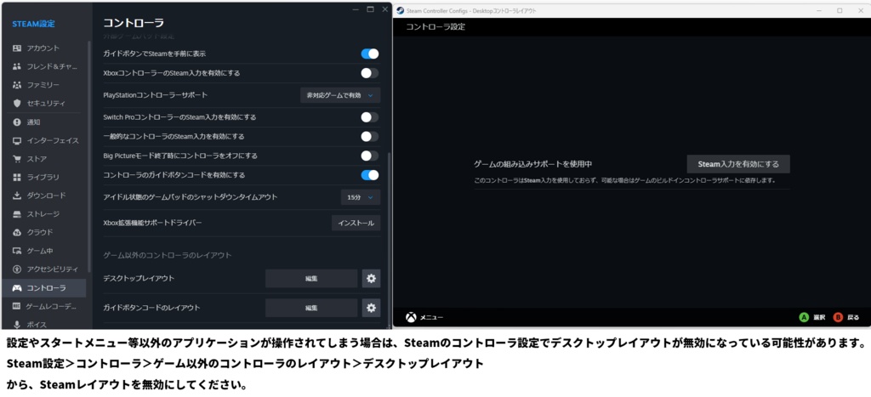The image size is (871, 397).
Task: Click 戻る back label in footer
Action: [853, 318]
